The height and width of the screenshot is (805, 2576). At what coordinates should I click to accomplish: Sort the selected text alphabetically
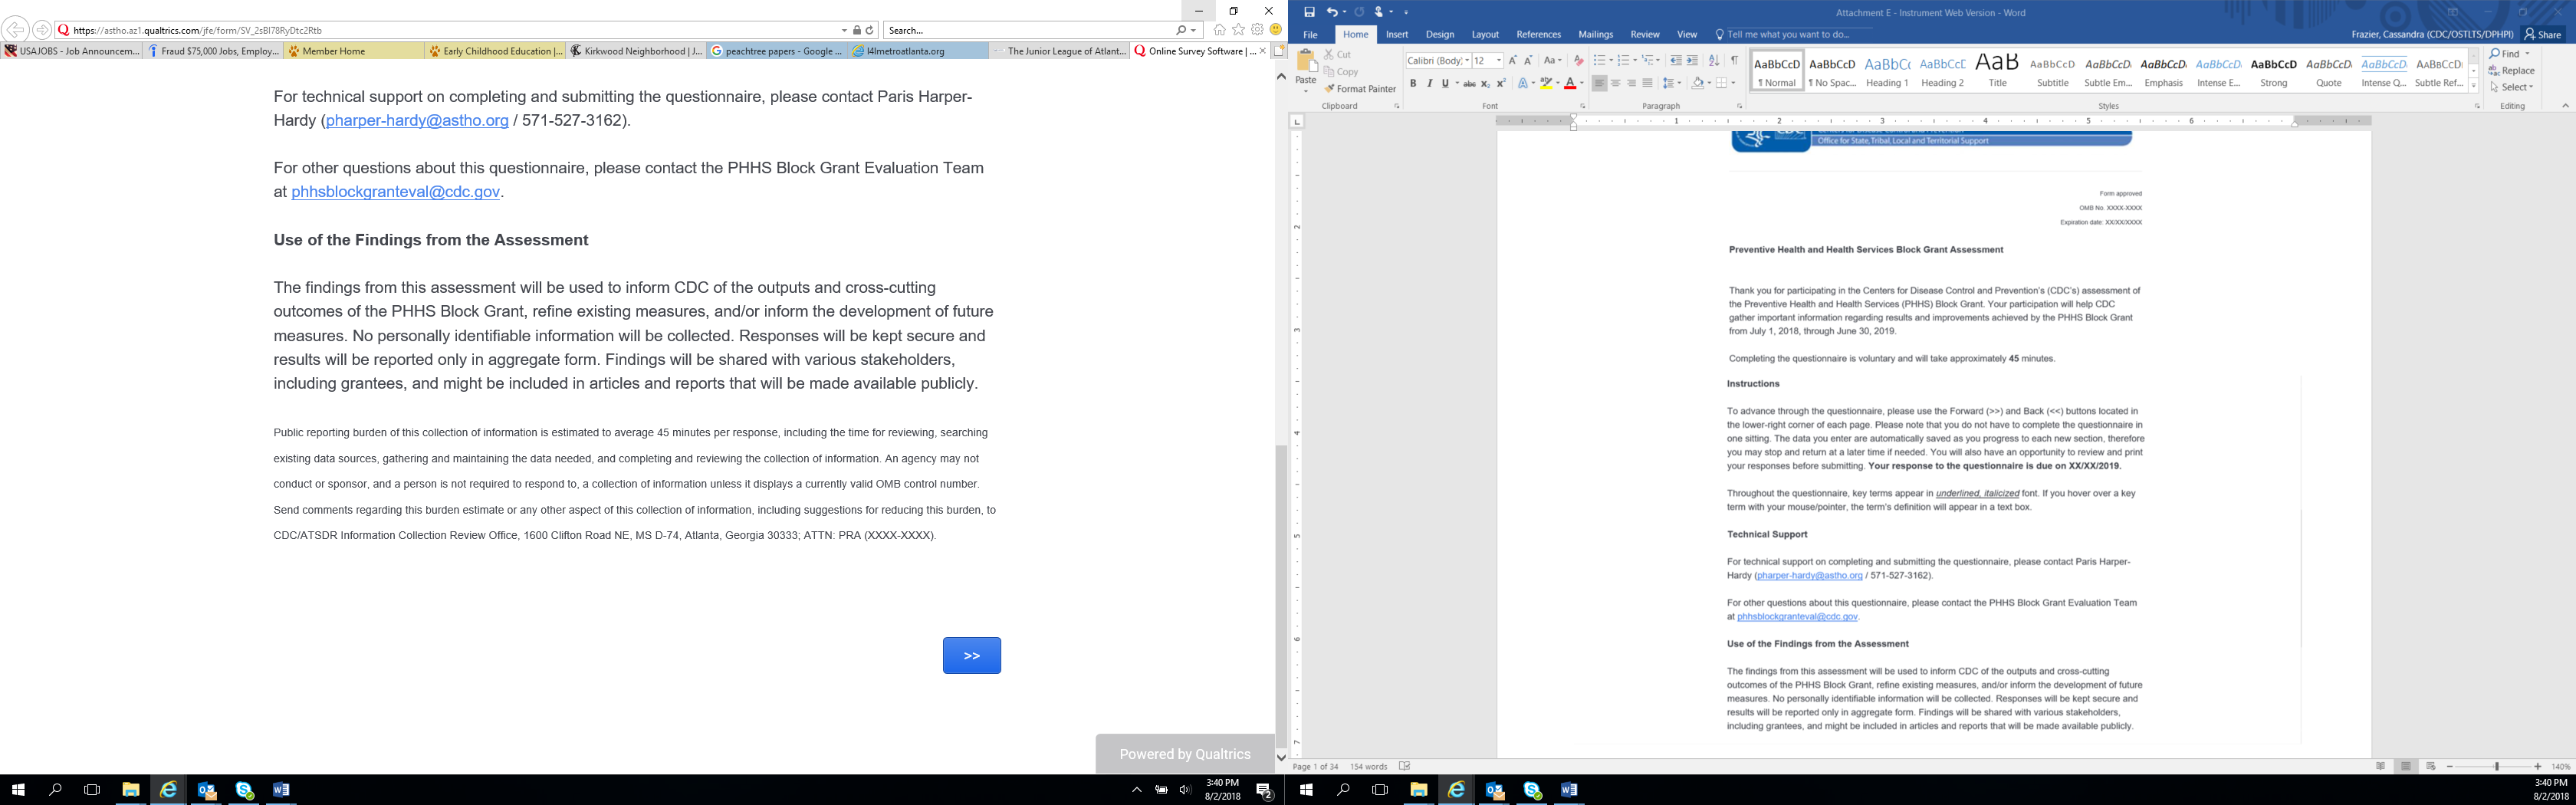tap(1714, 61)
